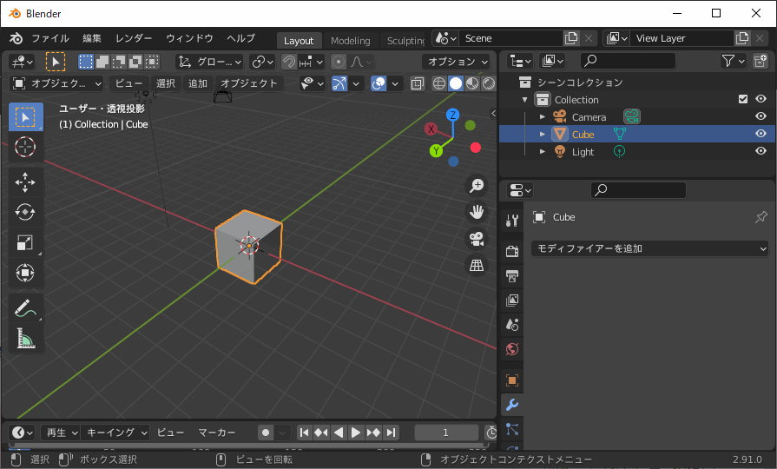Click the Blender logo menu icon
The image size is (777, 469).
tap(16, 38)
